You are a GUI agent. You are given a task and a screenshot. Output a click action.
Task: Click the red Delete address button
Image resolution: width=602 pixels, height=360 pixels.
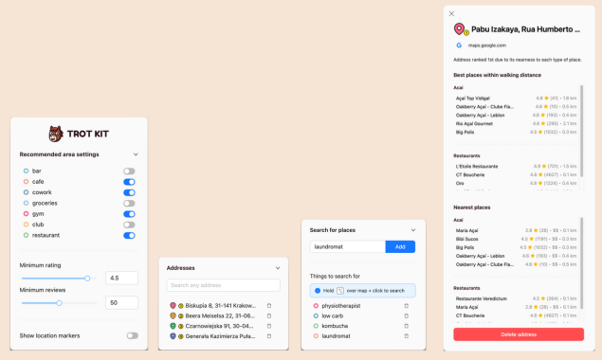pyautogui.click(x=519, y=334)
